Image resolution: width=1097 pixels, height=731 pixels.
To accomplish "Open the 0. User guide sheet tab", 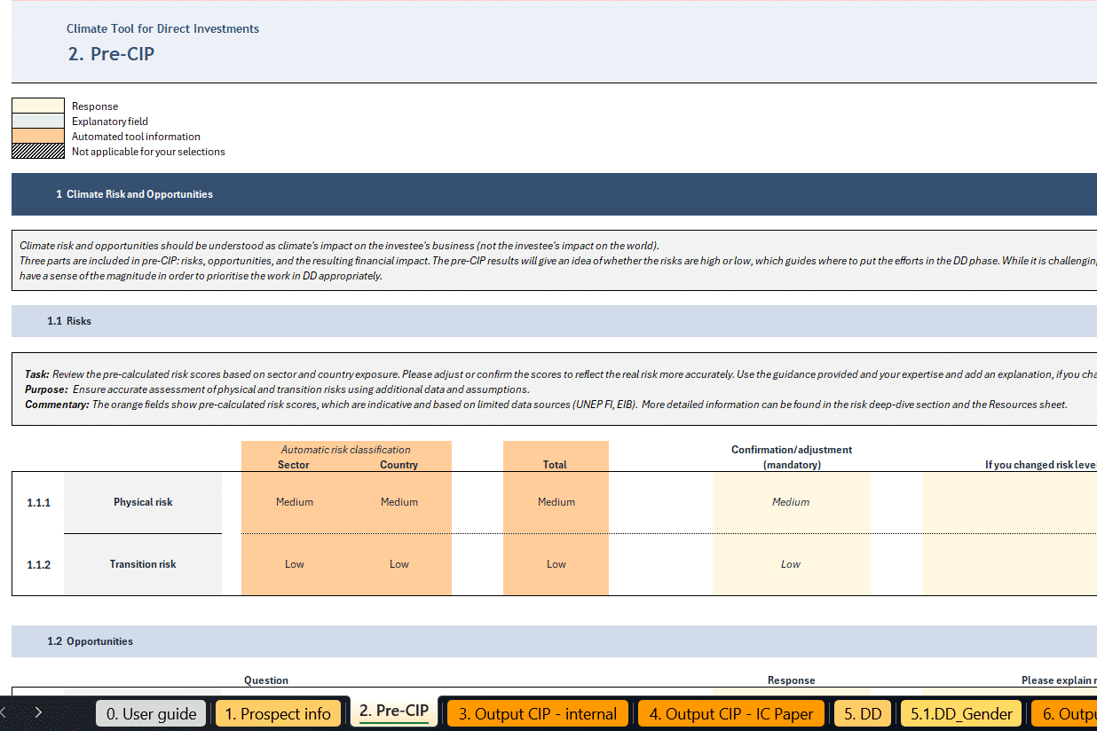I will [x=151, y=714].
